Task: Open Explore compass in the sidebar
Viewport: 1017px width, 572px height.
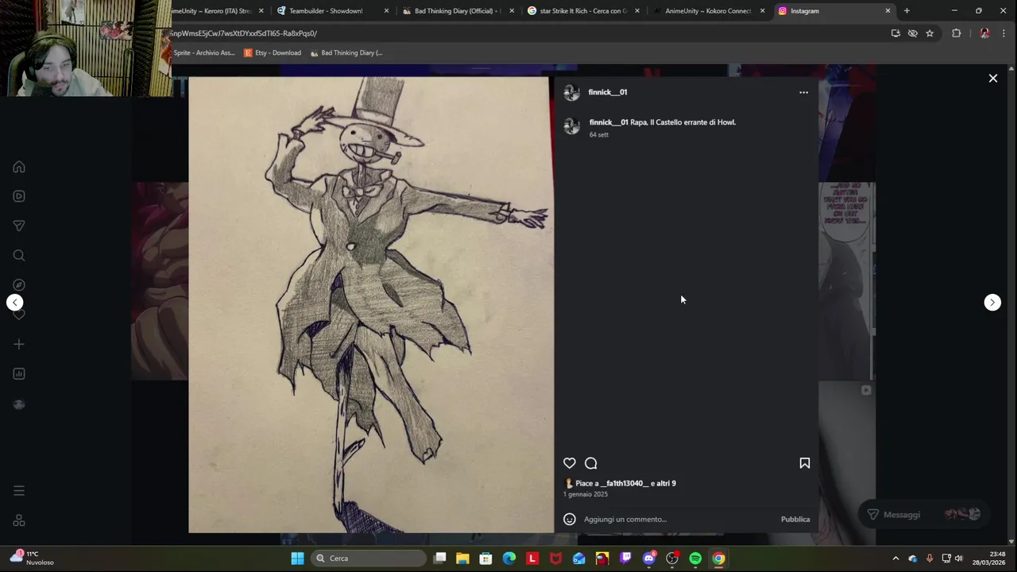Action: [x=19, y=284]
